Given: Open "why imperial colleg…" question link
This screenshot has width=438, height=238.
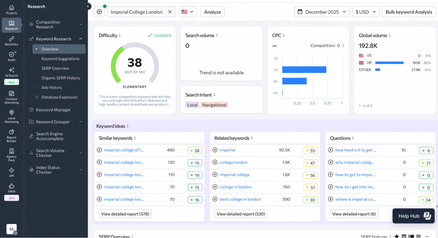Looking at the screenshot, I should 355,162.
